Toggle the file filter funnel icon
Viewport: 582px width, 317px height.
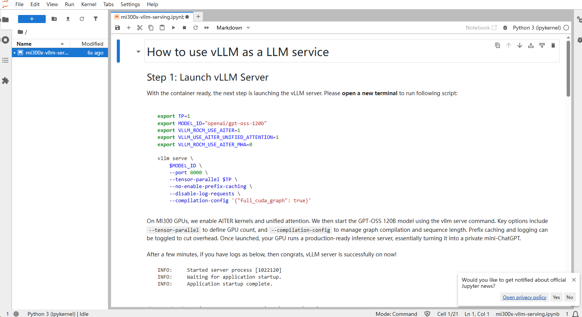click(x=96, y=19)
